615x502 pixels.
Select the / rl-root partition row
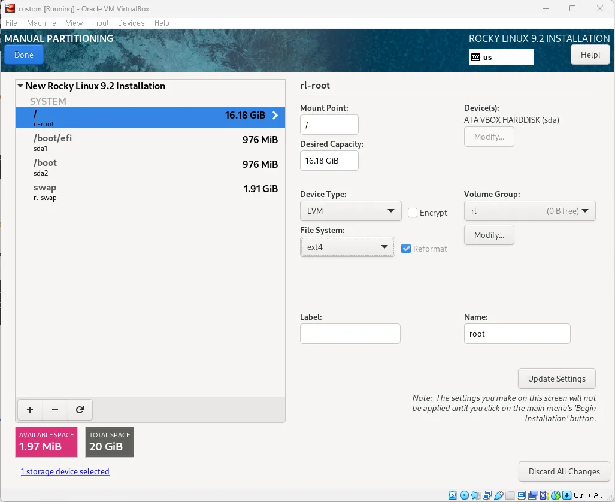coord(150,118)
